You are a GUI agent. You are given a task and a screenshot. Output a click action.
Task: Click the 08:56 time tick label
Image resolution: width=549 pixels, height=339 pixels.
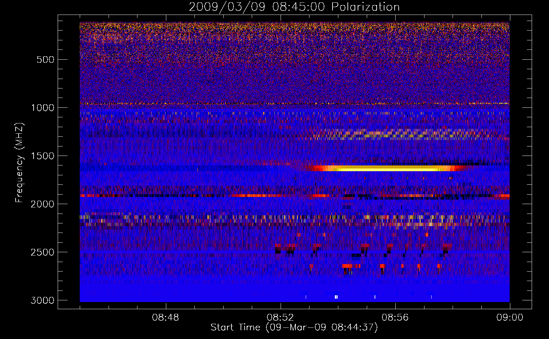395,318
